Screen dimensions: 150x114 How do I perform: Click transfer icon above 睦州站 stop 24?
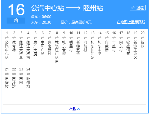28,74
